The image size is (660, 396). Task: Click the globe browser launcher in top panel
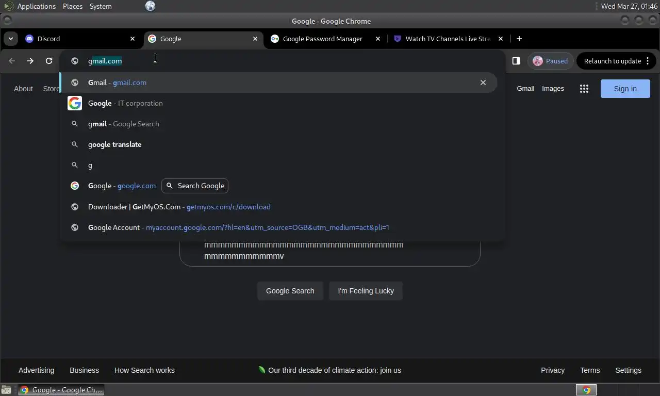[150, 6]
